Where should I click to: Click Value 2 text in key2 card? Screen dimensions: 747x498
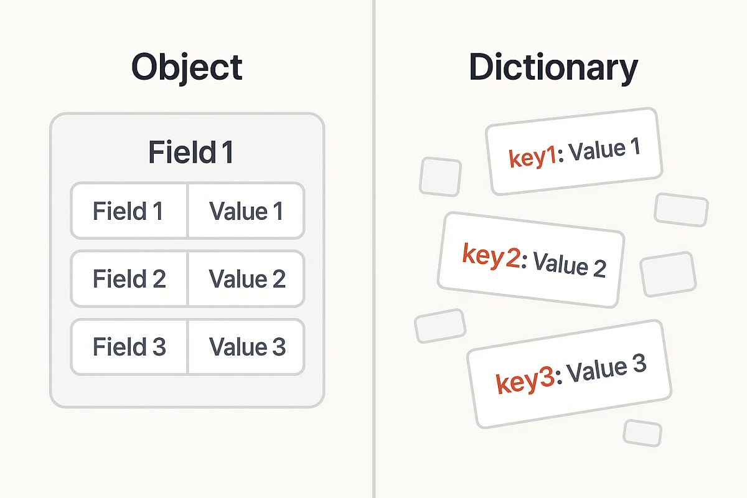point(569,266)
